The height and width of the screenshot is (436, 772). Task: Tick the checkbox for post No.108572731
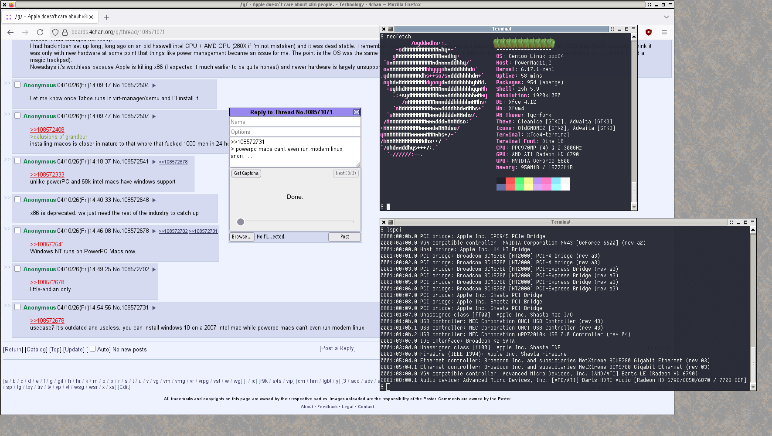(17, 307)
